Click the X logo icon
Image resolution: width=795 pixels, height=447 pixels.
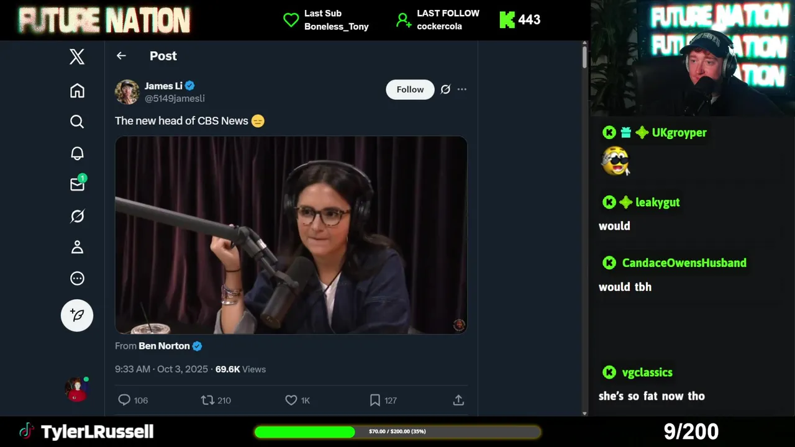point(77,57)
